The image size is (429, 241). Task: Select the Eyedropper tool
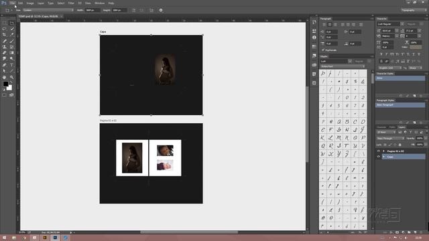12,35
